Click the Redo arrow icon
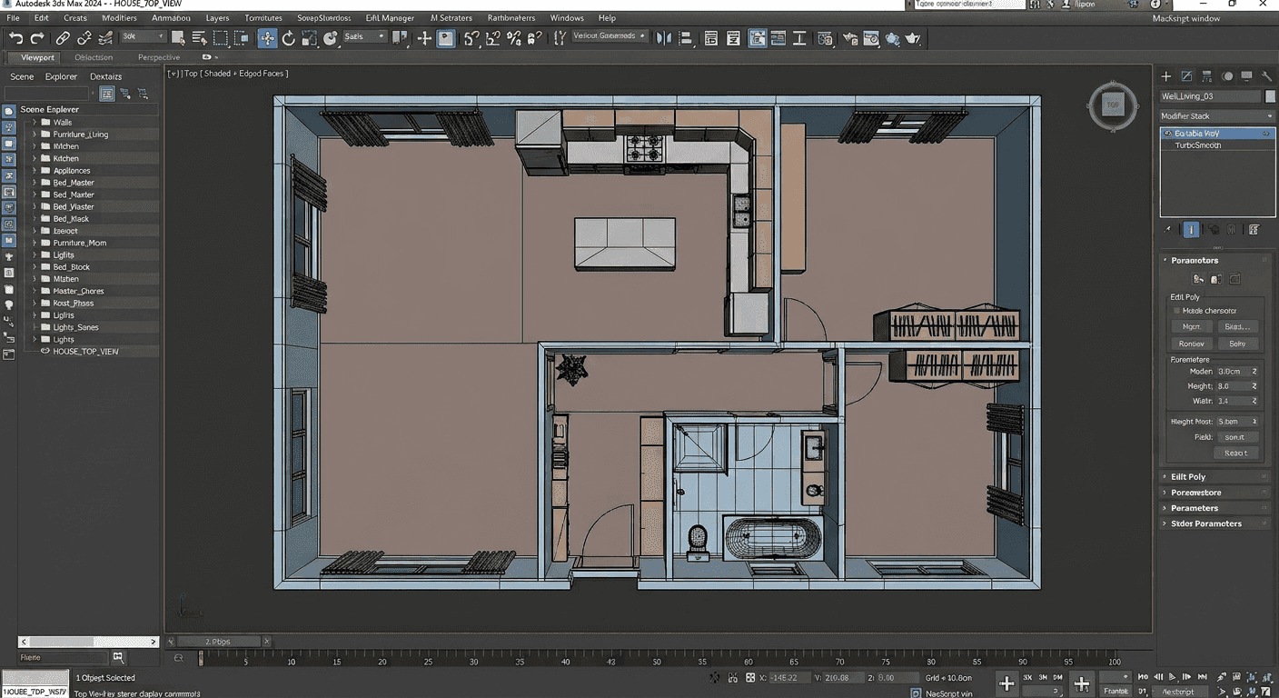The height and width of the screenshot is (698, 1279). (37, 38)
